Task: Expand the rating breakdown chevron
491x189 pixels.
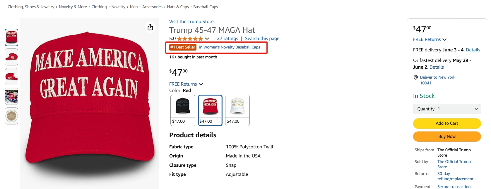Action: click(x=207, y=39)
